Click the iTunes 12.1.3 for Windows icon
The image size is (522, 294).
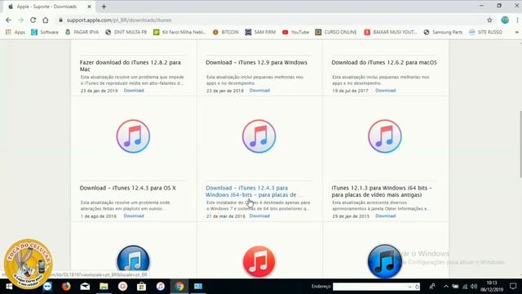click(x=385, y=136)
